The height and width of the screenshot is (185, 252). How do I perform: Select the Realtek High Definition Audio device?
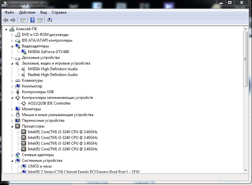pyautogui.click(x=53, y=75)
